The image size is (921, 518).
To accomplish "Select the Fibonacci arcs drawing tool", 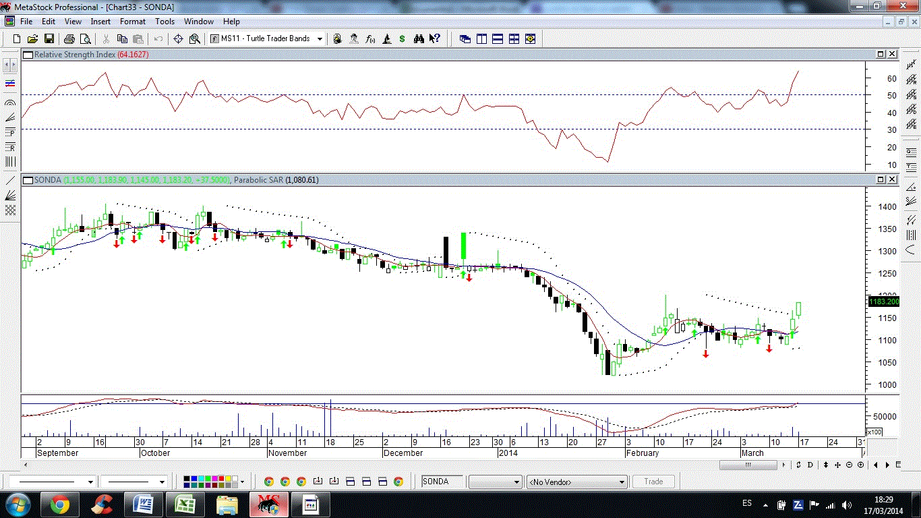I will click(10, 103).
